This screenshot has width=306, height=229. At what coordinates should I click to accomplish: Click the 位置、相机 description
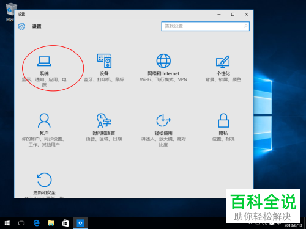pyautogui.click(x=223, y=139)
